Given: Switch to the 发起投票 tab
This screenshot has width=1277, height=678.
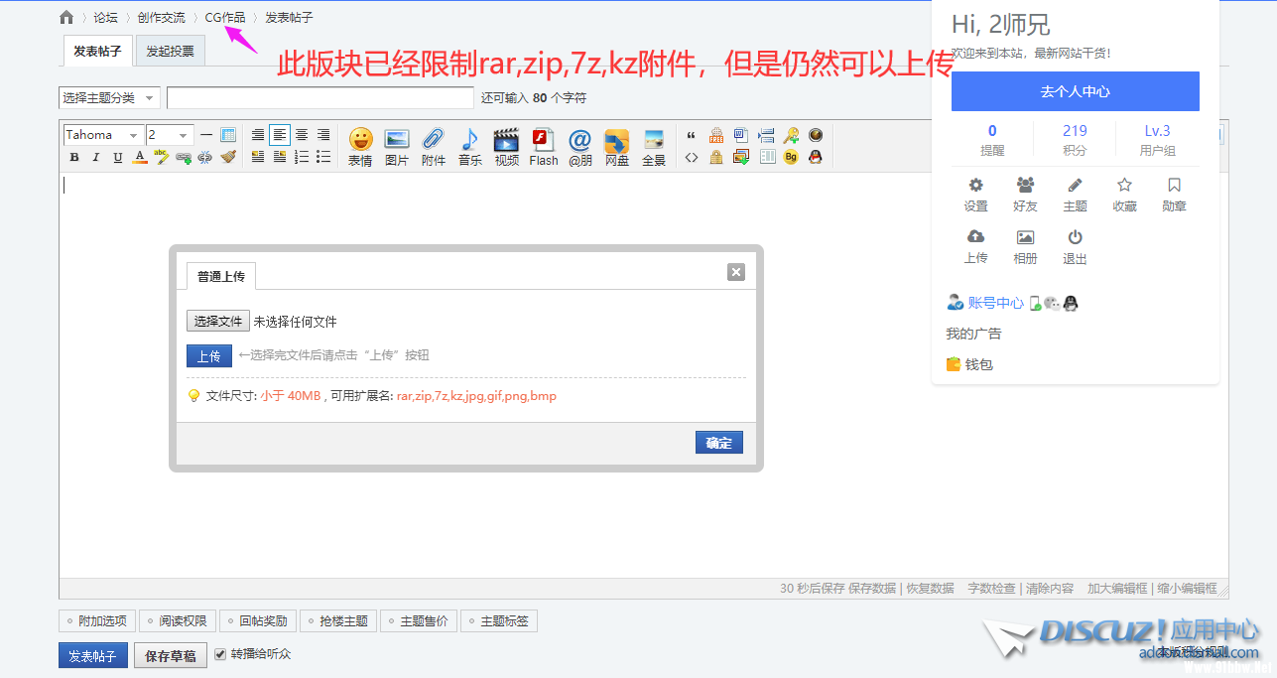Looking at the screenshot, I should point(170,51).
